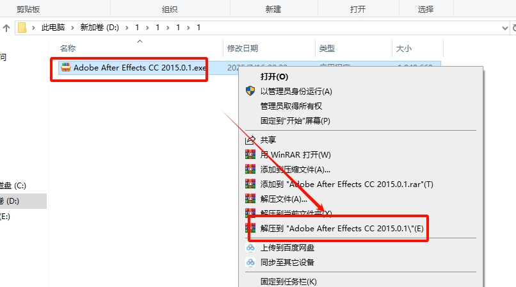Select '同步至其它设备' menu entry
516x287 pixels.
287,262
